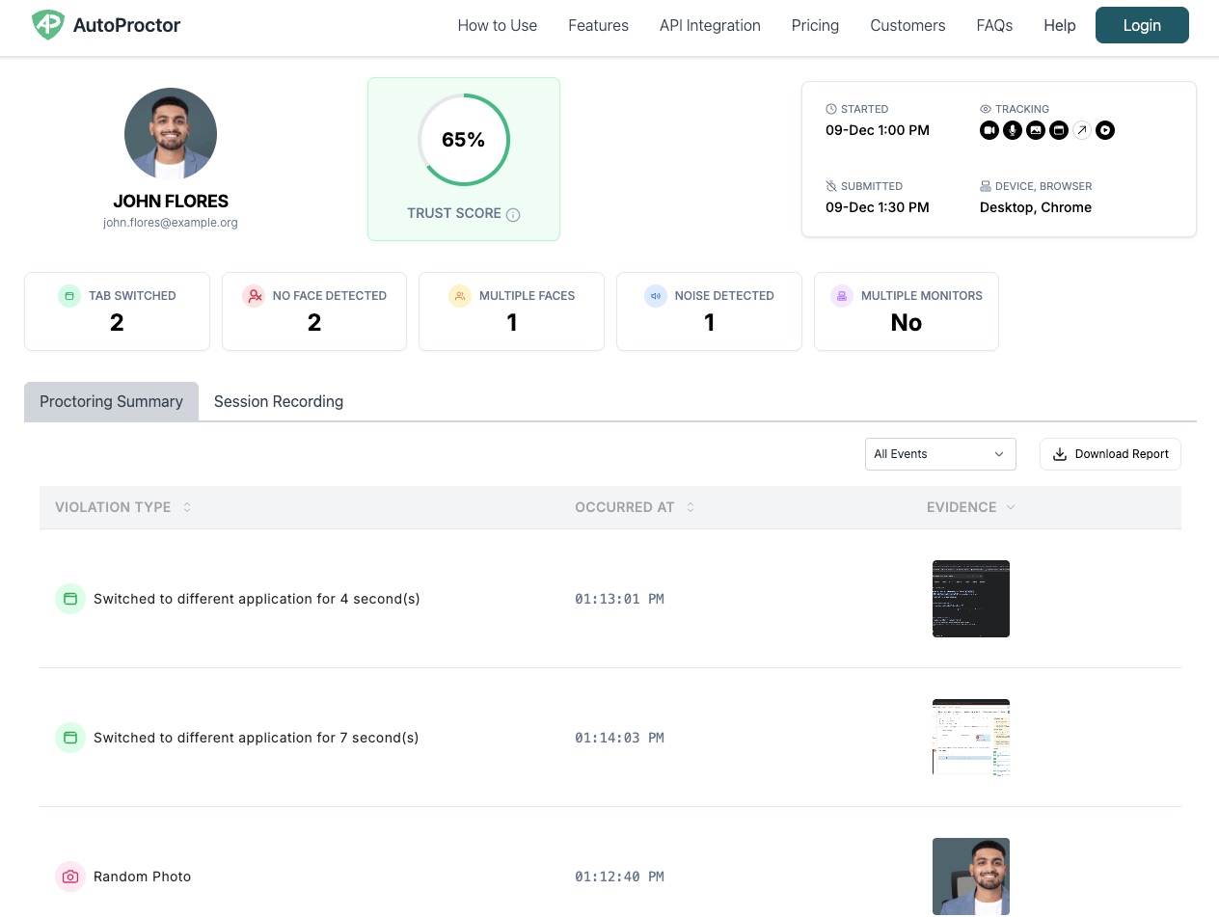Click the icon of the 7 second(s) violation
The width and height of the screenshot is (1219, 917).
[70, 738]
